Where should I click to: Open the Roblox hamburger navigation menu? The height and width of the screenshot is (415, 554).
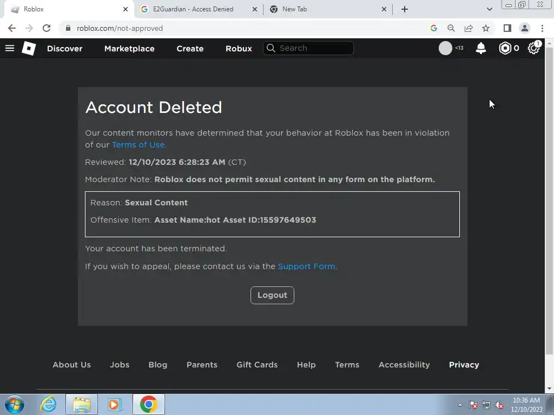10,48
